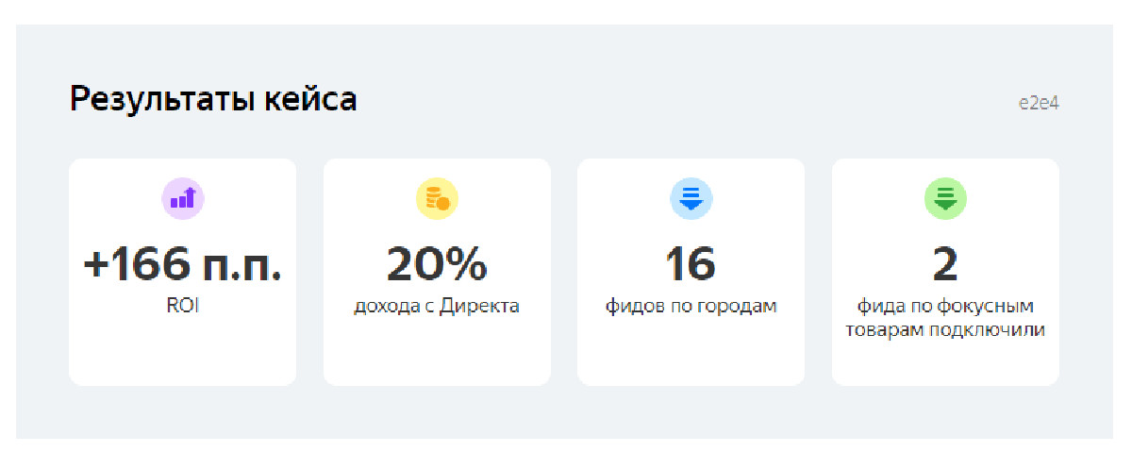Select the large number 2
Viewport: 1132px width, 469px height.
click(945, 265)
